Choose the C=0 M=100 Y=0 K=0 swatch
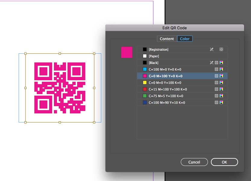Viewport: 251px width, 181px height. [x=182, y=76]
